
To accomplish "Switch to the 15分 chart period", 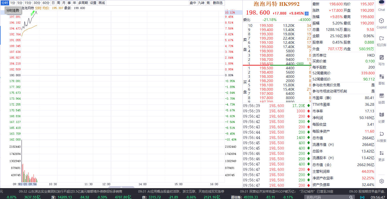I will pos(28,3).
